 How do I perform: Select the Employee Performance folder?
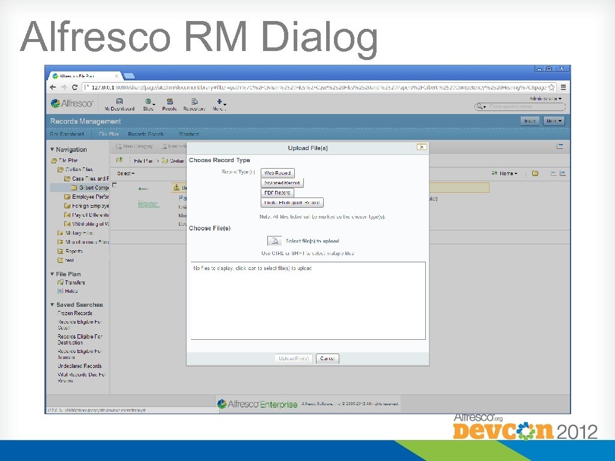[86, 196]
